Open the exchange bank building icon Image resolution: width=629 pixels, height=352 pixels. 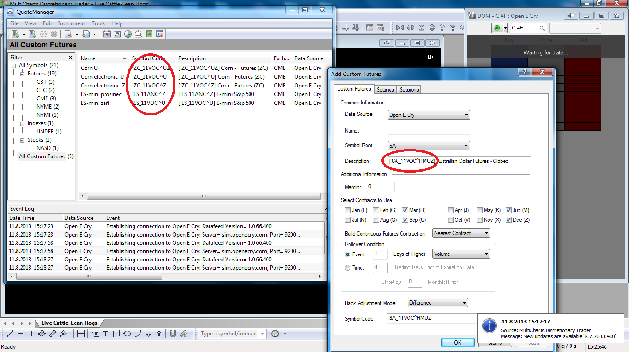(x=139, y=34)
